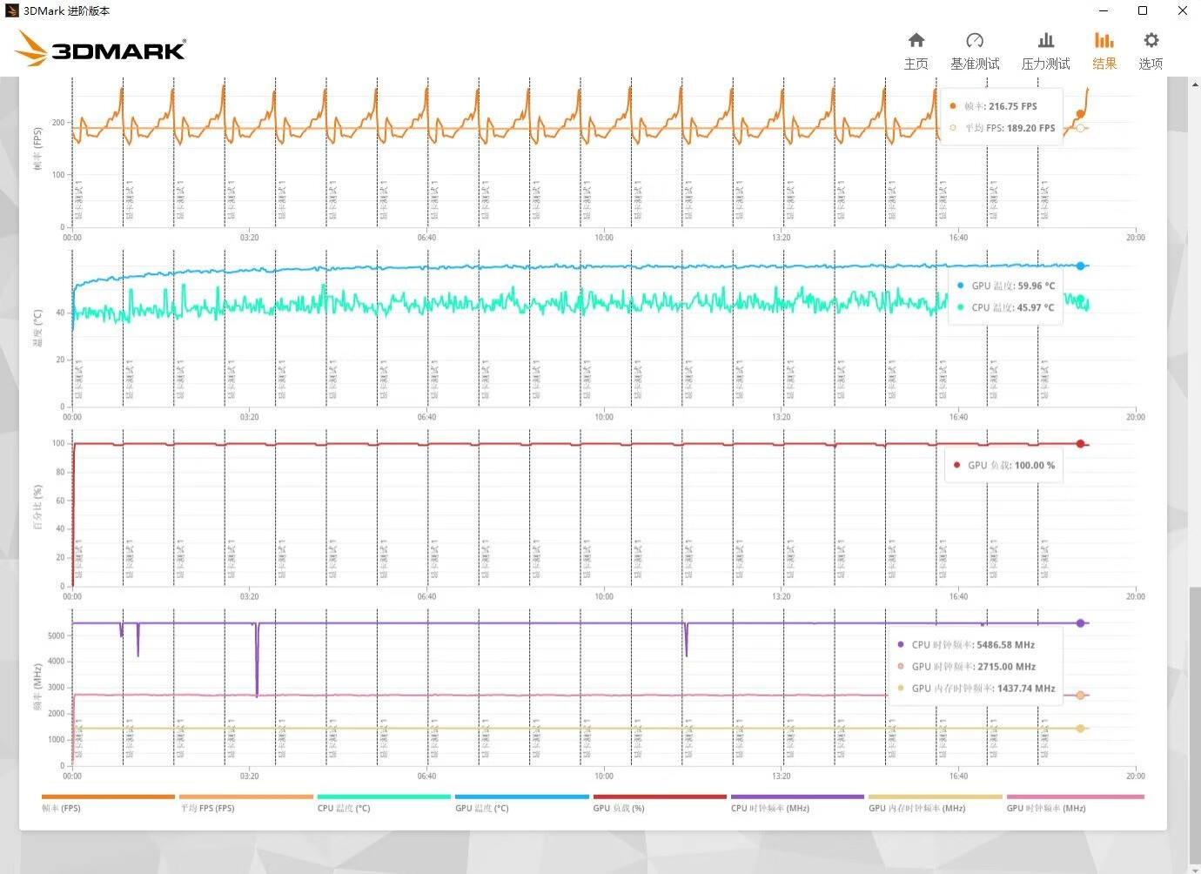This screenshot has height=874, width=1201.
Task: Click the CPU clock frequency endpoint dot
Action: 1080,623
